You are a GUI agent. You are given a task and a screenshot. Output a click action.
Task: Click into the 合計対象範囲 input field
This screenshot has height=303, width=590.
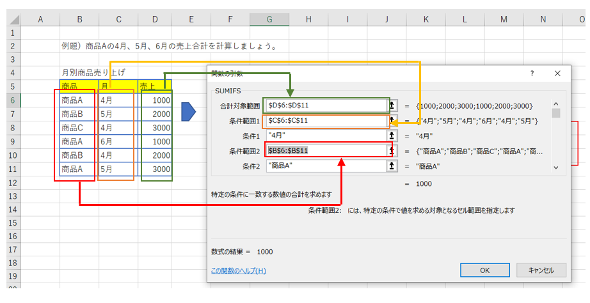[x=326, y=105]
